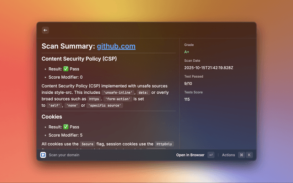Select the Scan your domain label
The height and width of the screenshot is (183, 293).
pos(64,155)
